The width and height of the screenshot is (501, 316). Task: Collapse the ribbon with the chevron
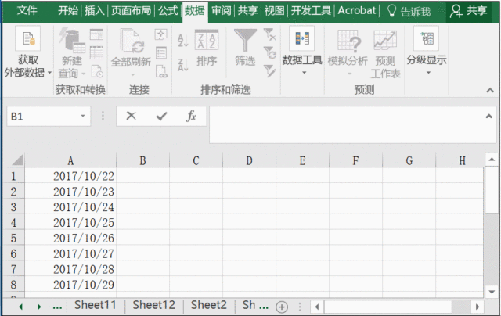[490, 90]
